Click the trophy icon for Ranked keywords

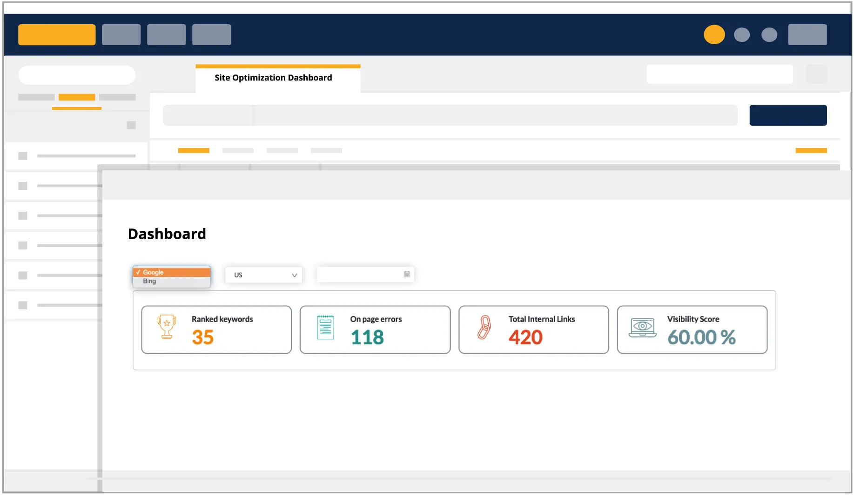point(166,327)
